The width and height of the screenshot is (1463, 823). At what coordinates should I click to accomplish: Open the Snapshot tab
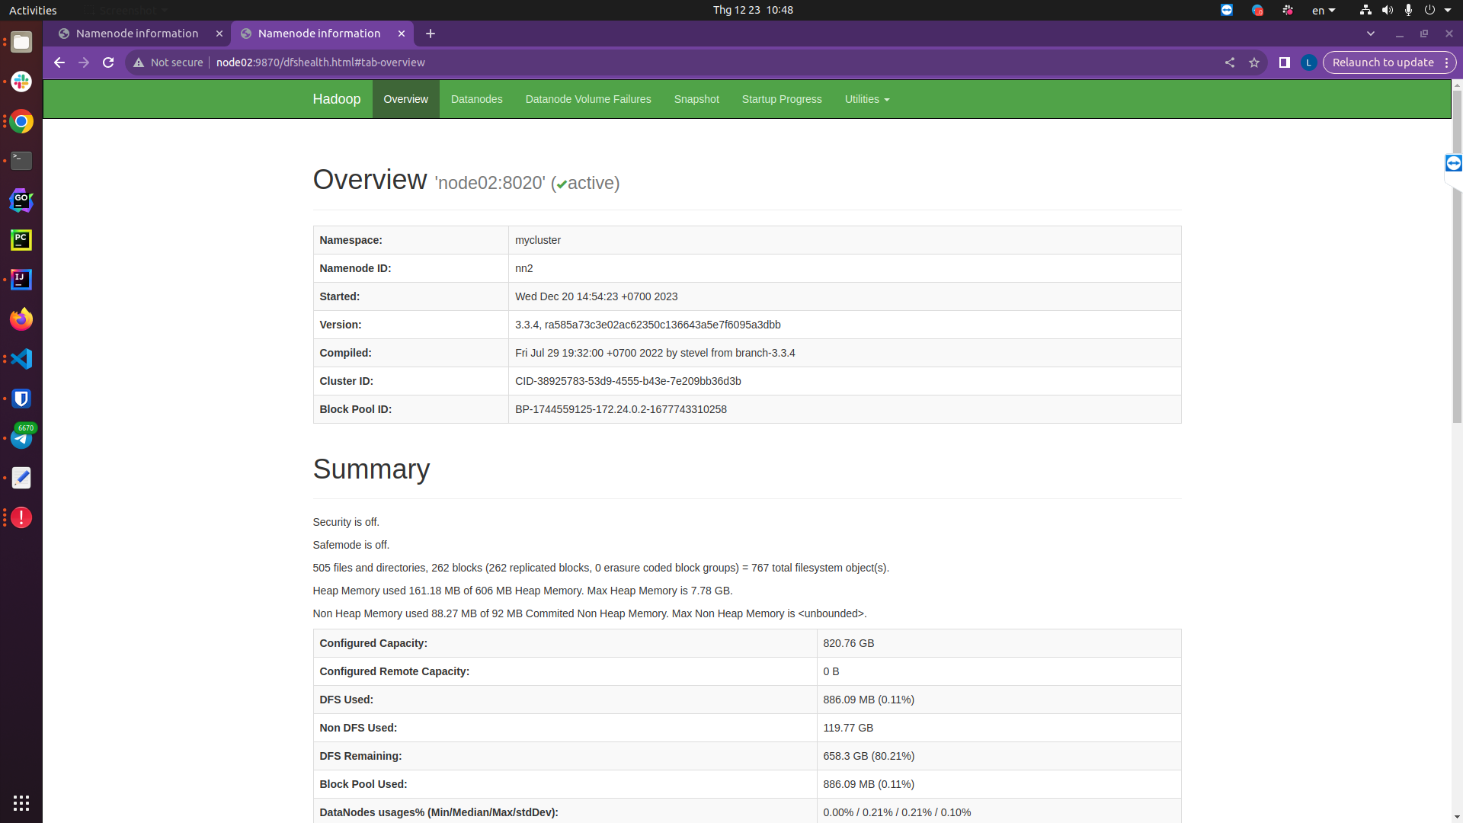[x=696, y=99]
